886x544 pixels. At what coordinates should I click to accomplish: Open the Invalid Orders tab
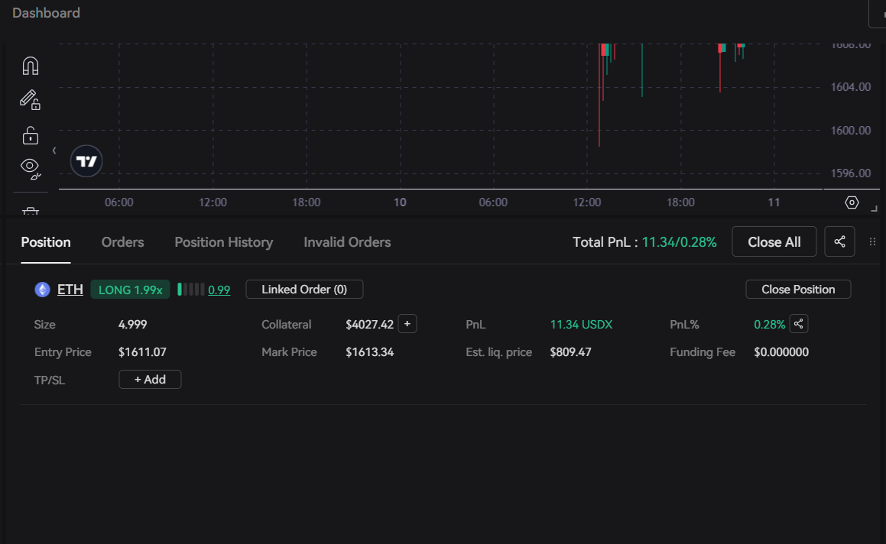click(347, 242)
